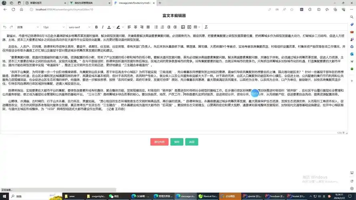Center align the text
356x200 pixels.
pos(135,27)
